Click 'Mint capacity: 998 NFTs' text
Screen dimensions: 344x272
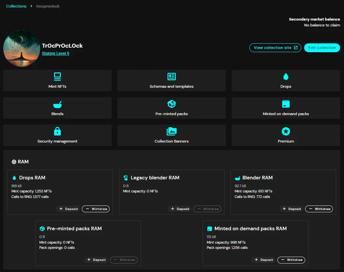(226, 242)
